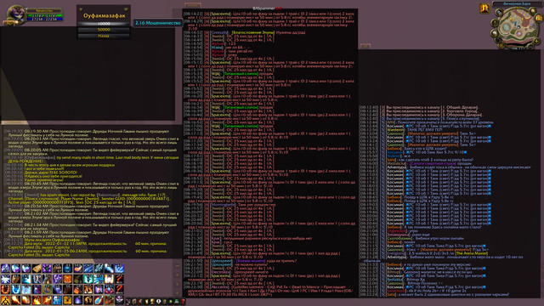Cast the parchment scroll spell in the top action bar row

tap(37, 269)
